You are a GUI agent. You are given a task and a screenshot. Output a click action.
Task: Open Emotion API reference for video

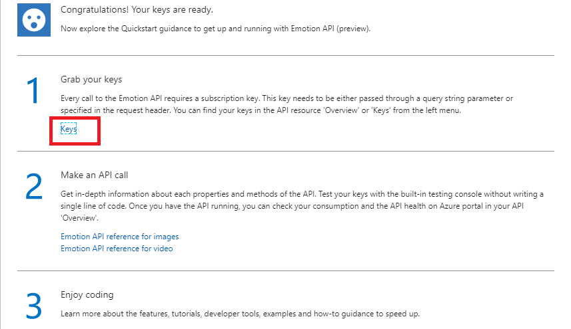point(117,249)
